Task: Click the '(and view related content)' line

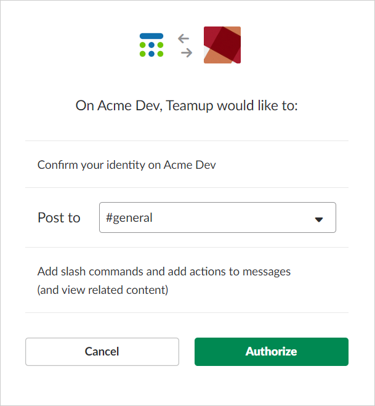Action: (103, 290)
